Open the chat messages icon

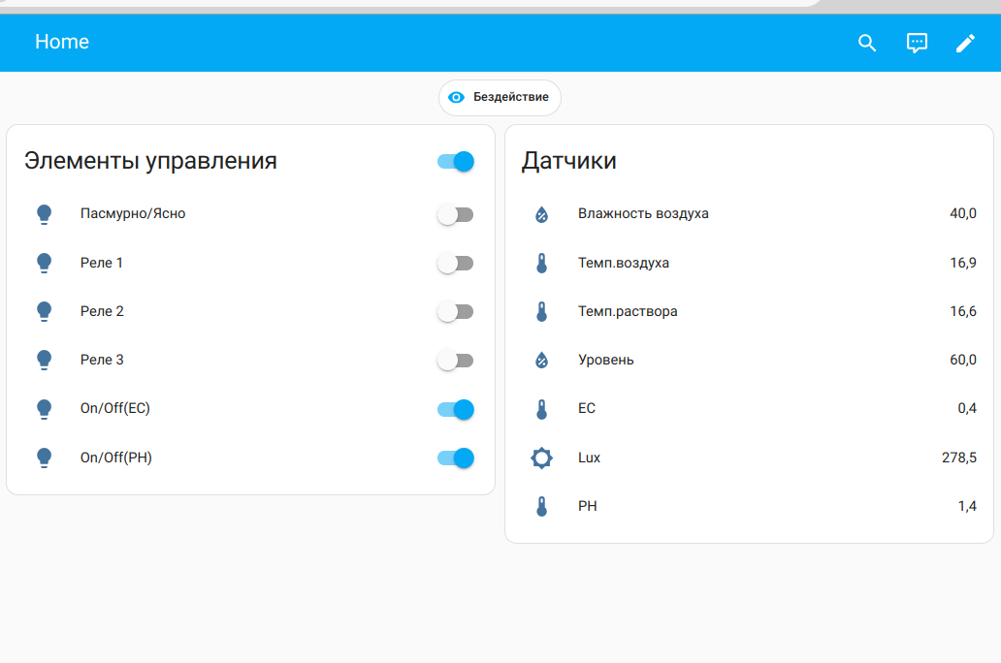click(x=916, y=43)
